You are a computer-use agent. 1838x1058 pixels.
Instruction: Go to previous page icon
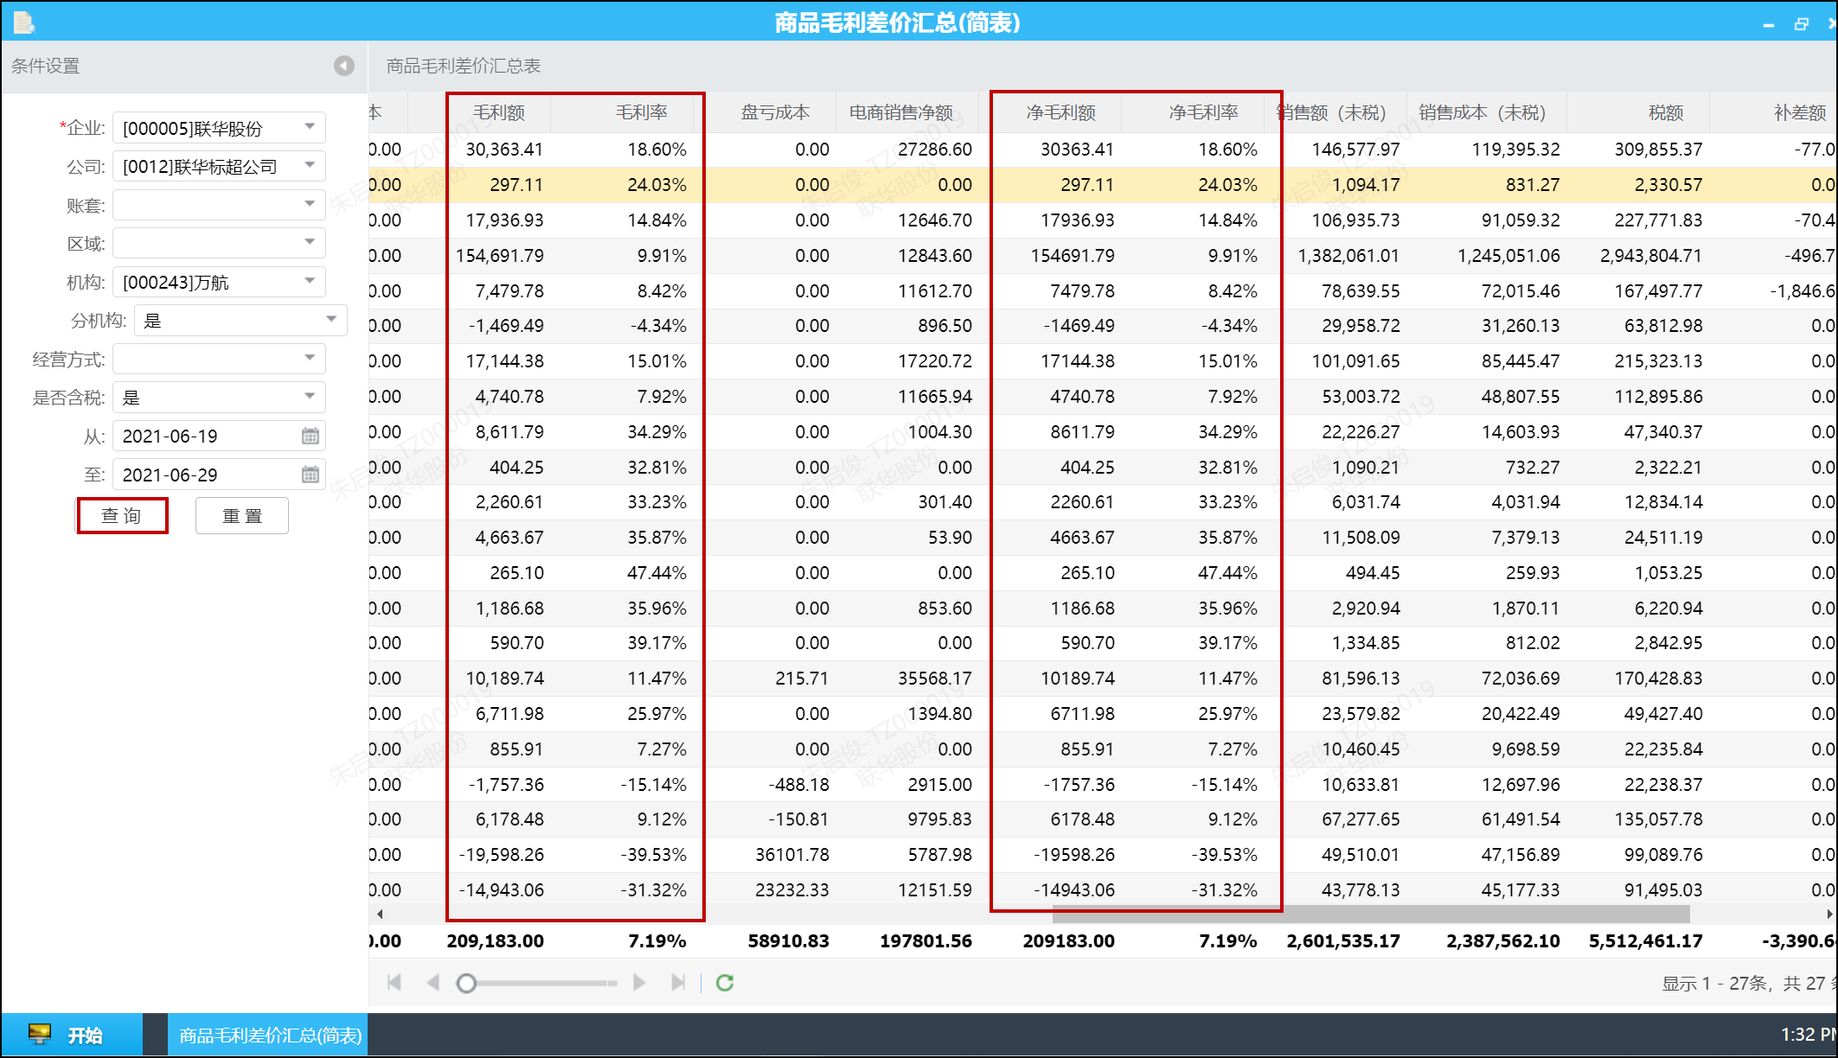(433, 983)
